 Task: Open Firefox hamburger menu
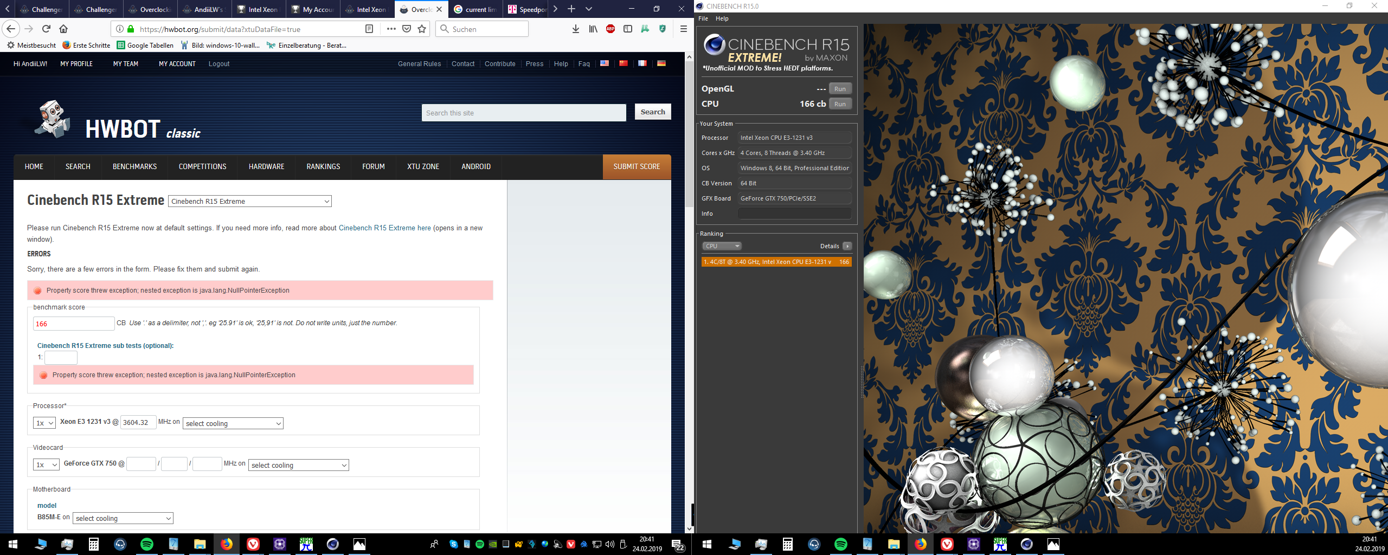point(683,29)
